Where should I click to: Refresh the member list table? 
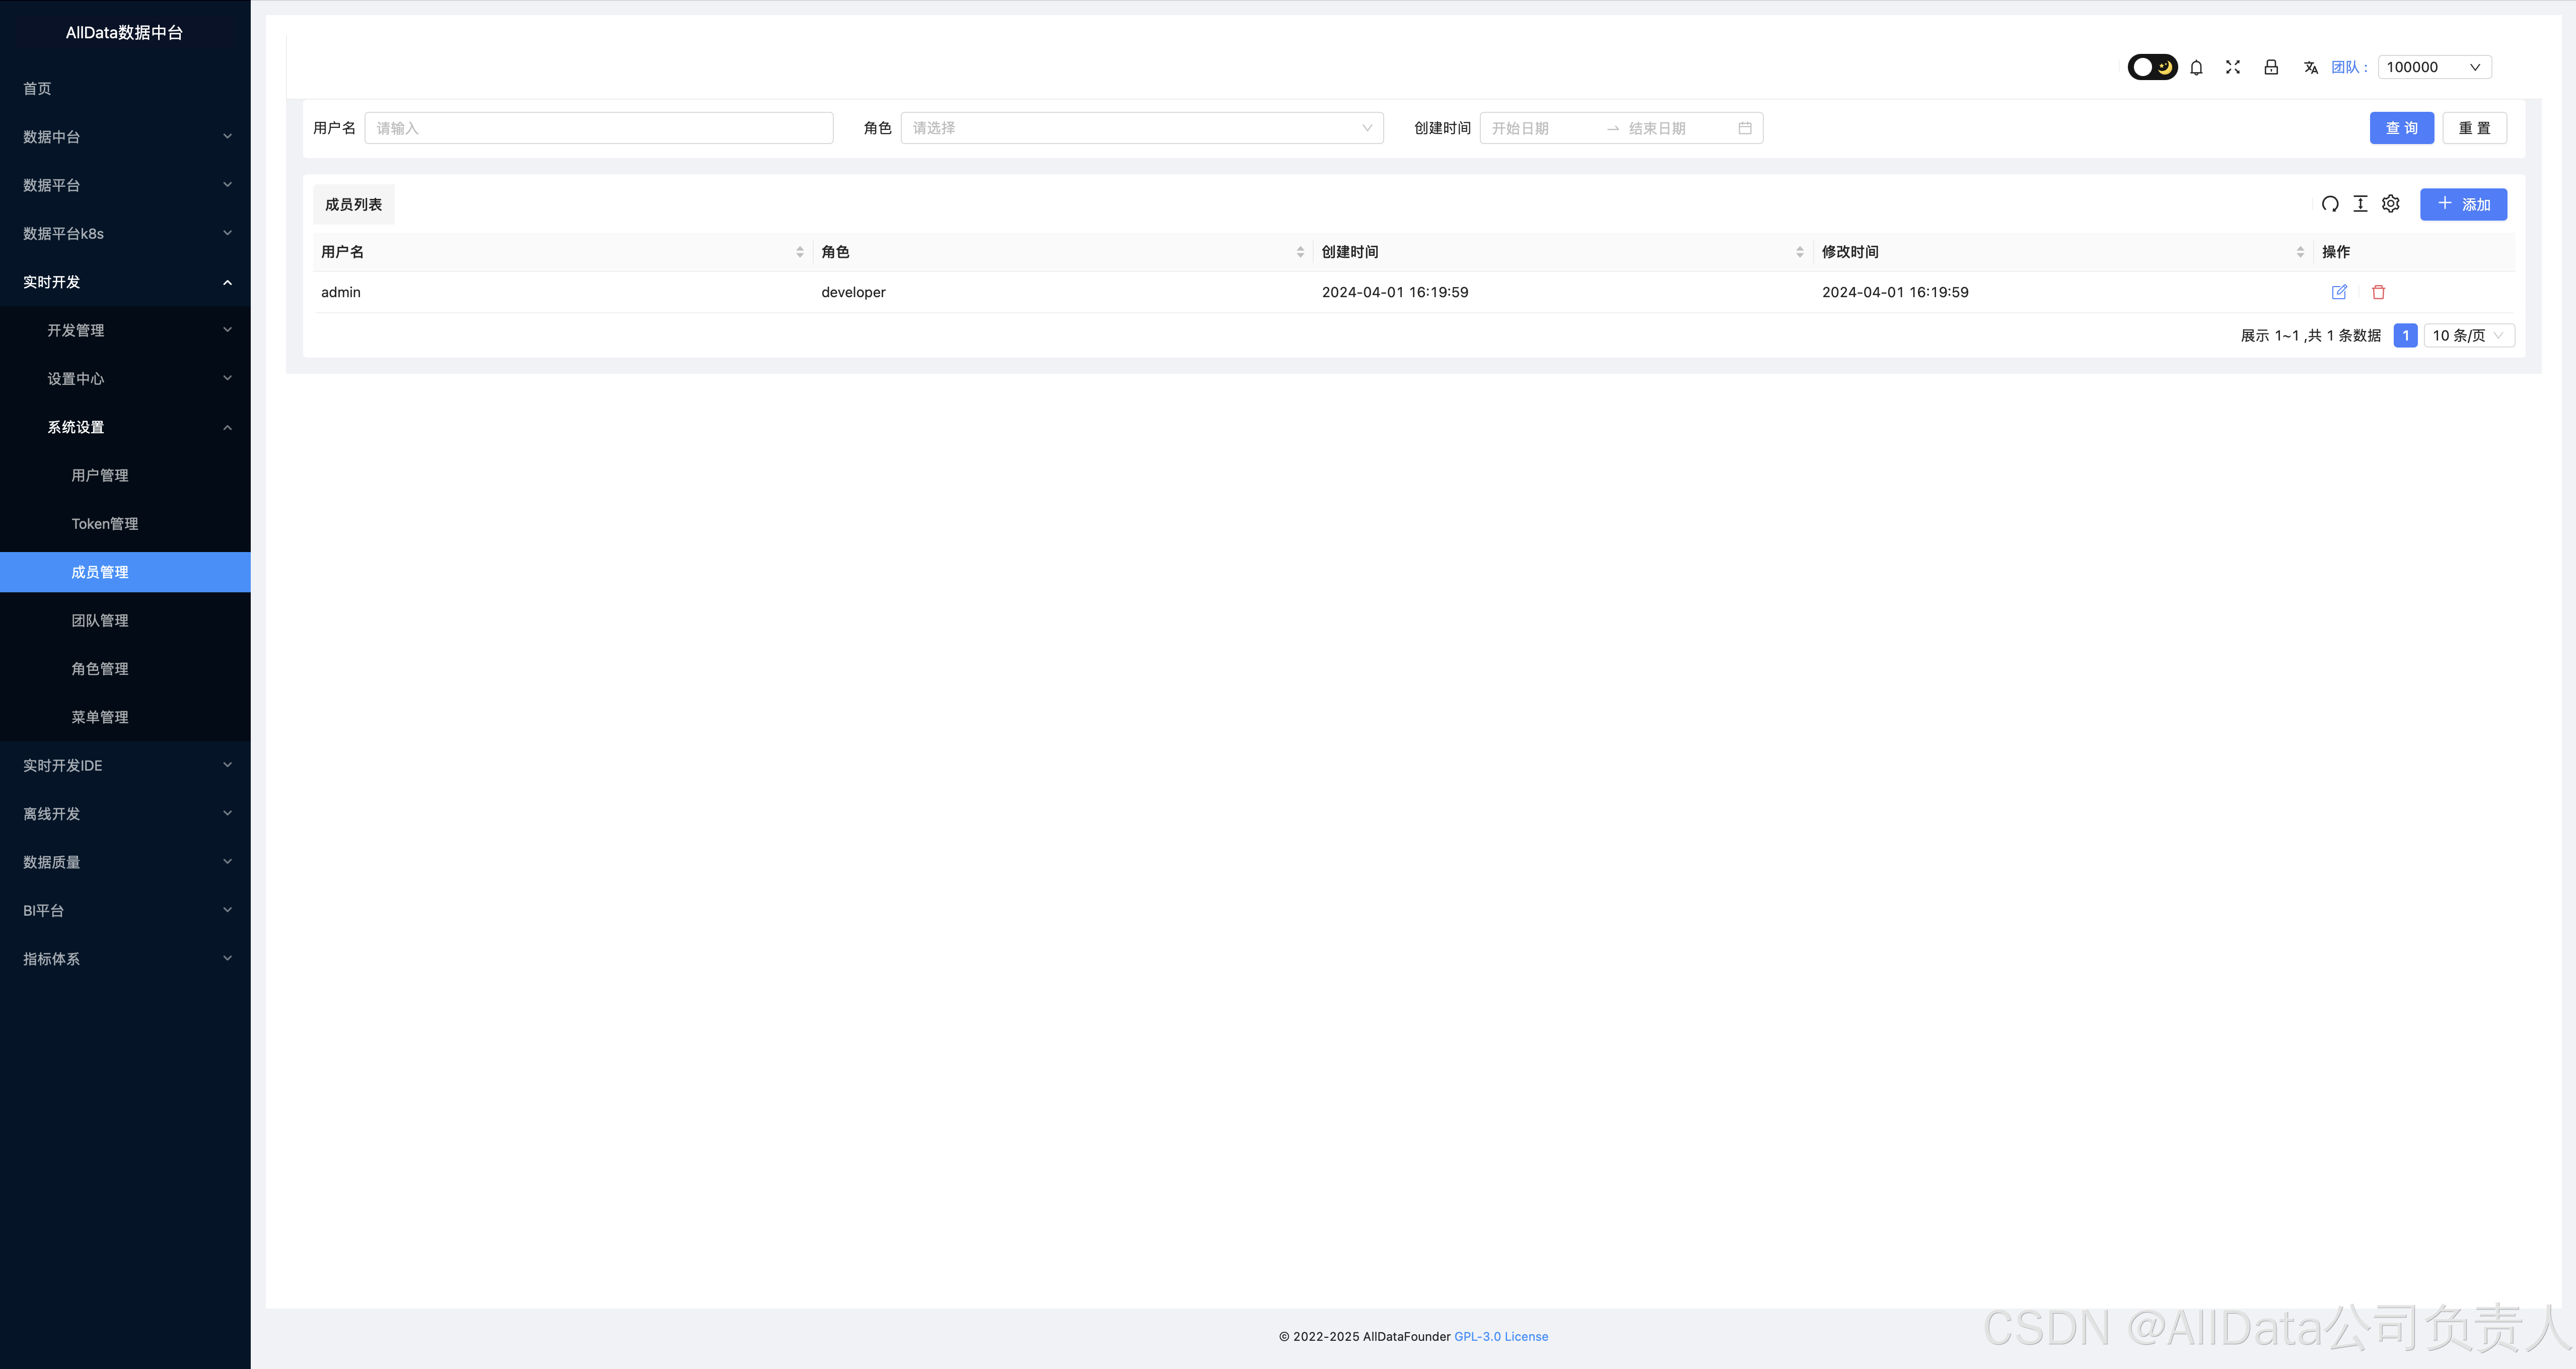(2329, 204)
